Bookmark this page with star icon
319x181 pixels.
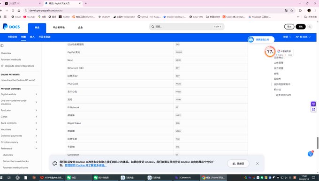coord(291,10)
